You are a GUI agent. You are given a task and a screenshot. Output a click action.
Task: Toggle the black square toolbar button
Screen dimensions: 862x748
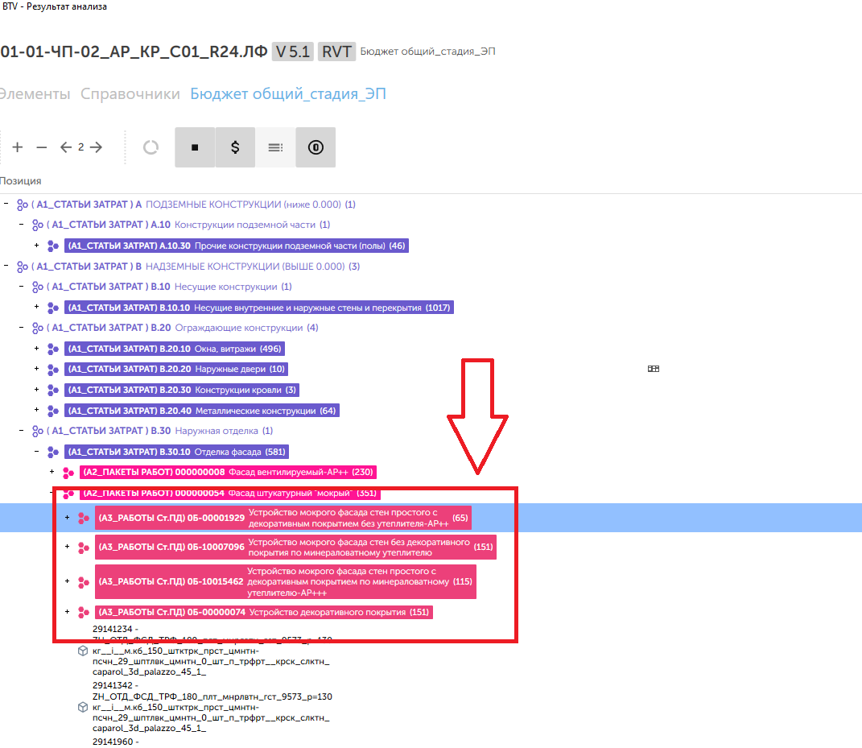coord(195,147)
